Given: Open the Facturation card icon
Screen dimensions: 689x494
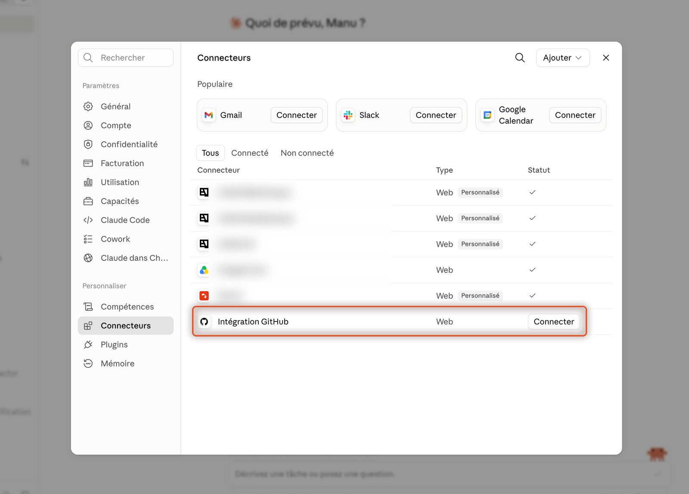Looking at the screenshot, I should pyautogui.click(x=88, y=163).
